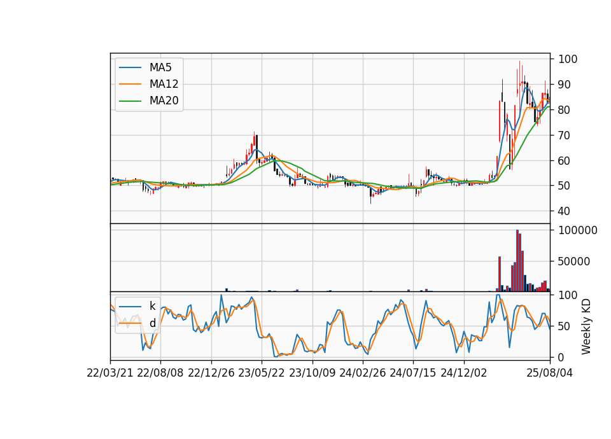Click the 23/10/09 date tick label
Screen dimensions: 611x439
(312, 373)
